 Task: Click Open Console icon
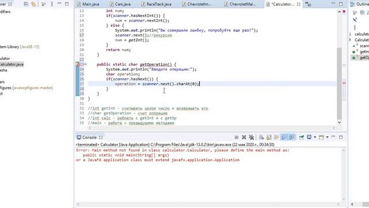point(322,138)
